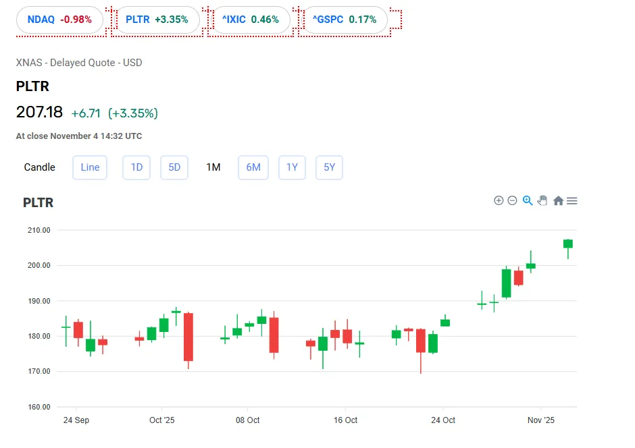Click the PLTR ticker pill showing +3.35%
This screenshot has height=448, width=635.
click(157, 20)
